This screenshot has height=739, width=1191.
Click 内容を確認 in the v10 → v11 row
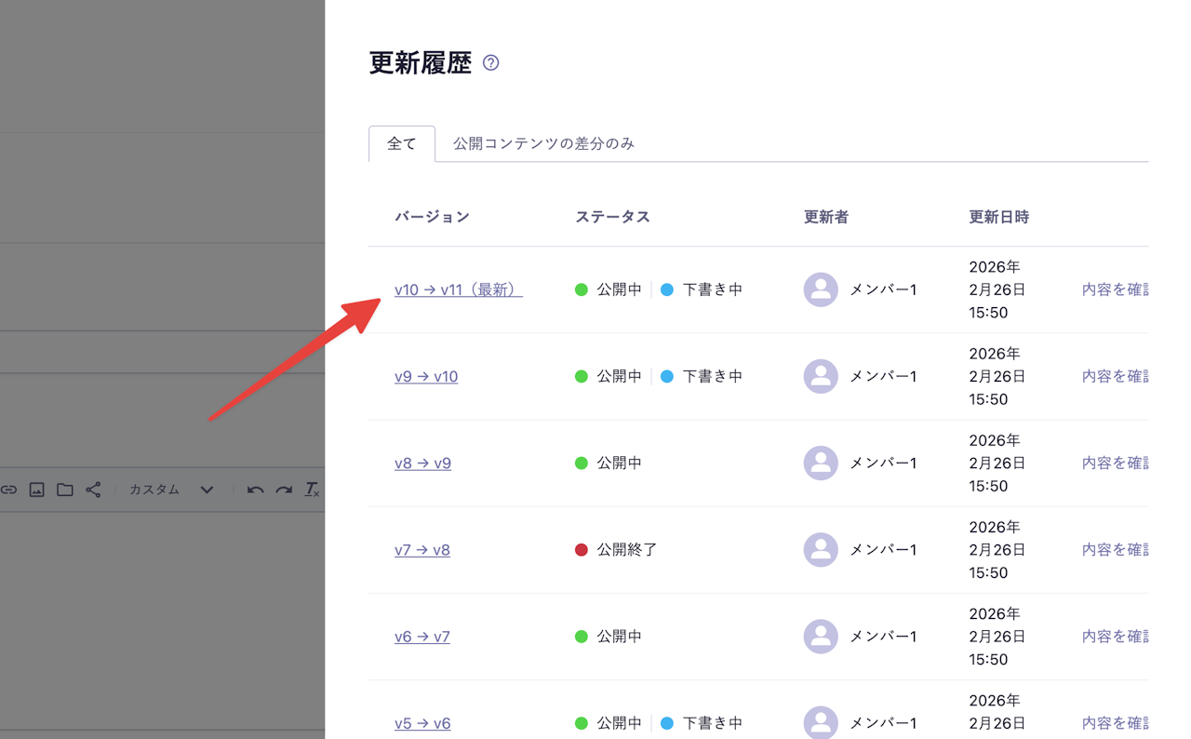[x=1115, y=289]
